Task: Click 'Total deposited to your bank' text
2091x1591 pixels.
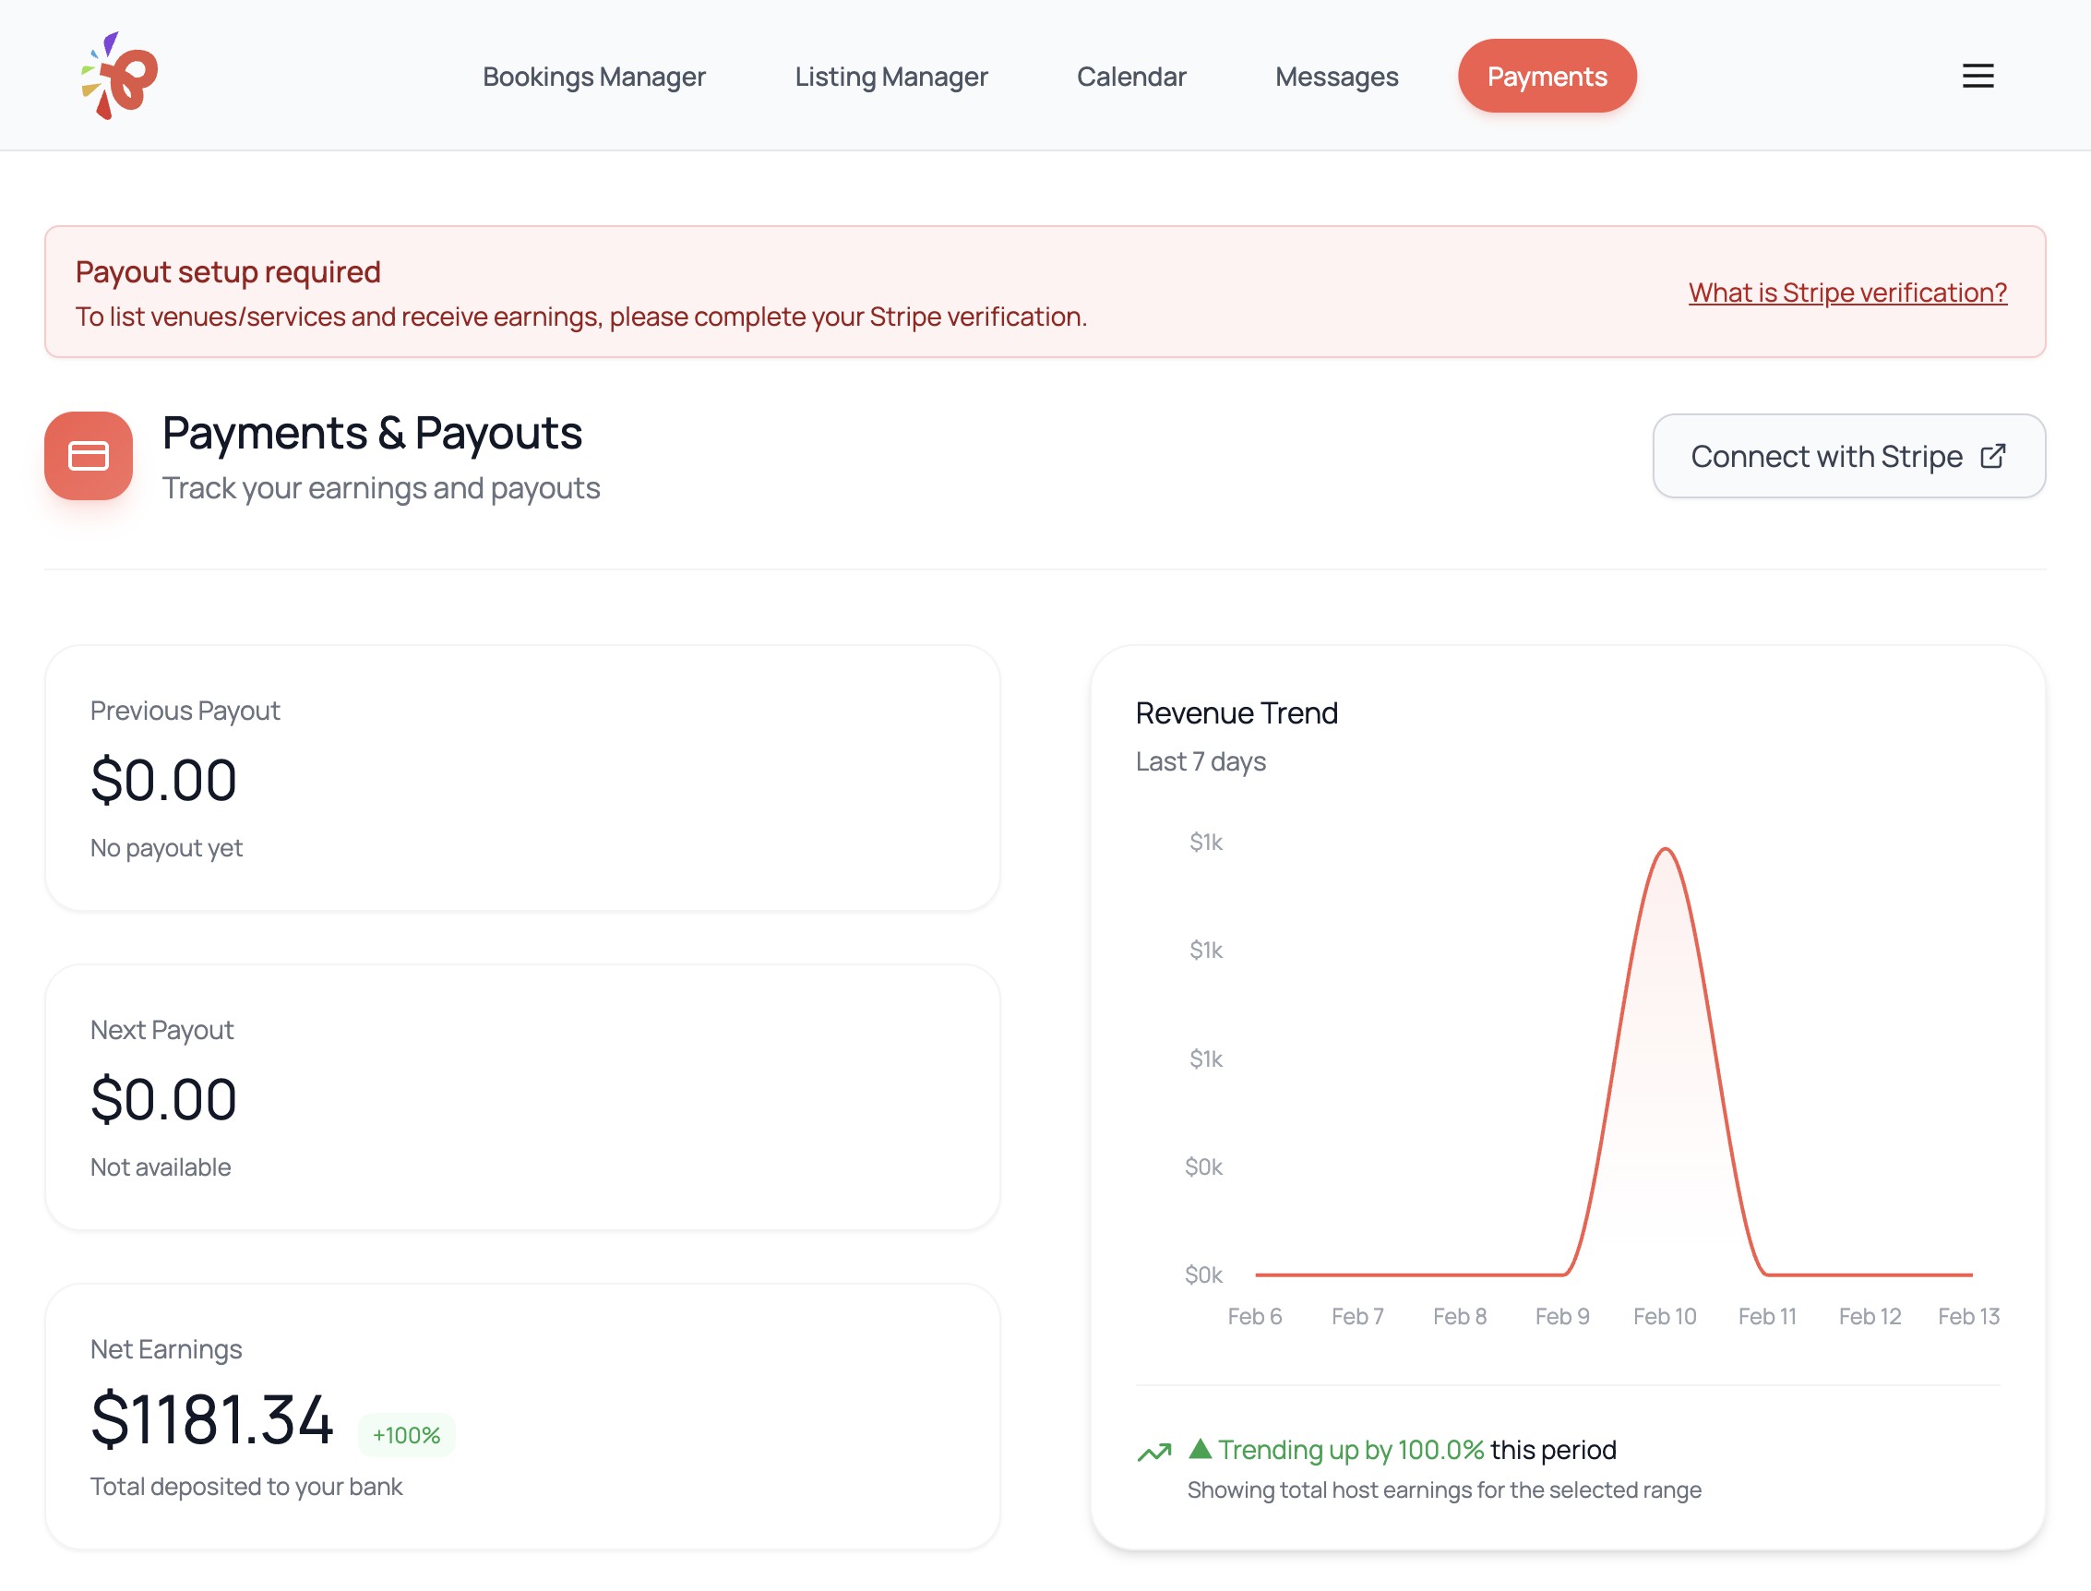Action: tap(246, 1486)
